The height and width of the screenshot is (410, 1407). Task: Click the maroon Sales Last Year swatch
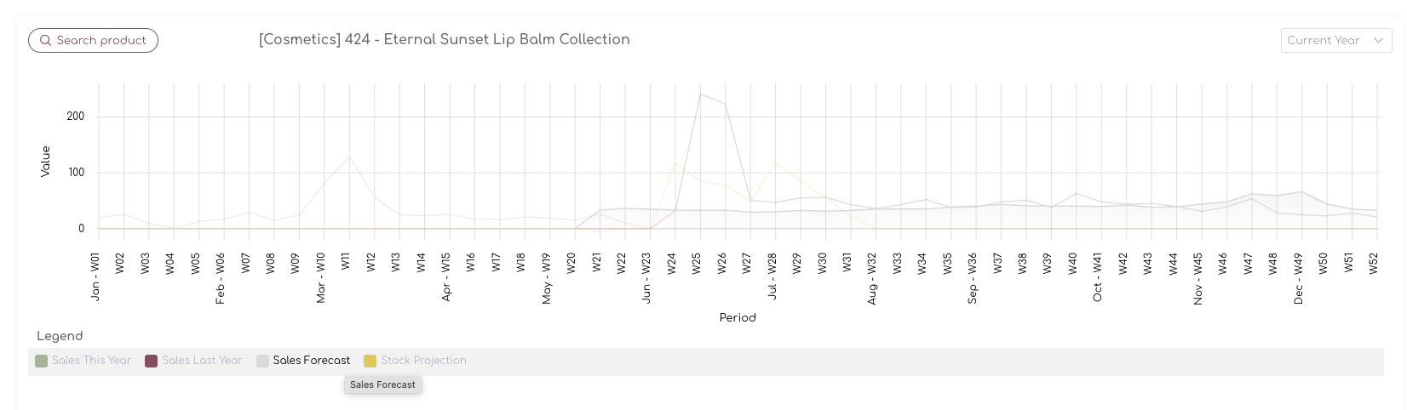click(152, 361)
